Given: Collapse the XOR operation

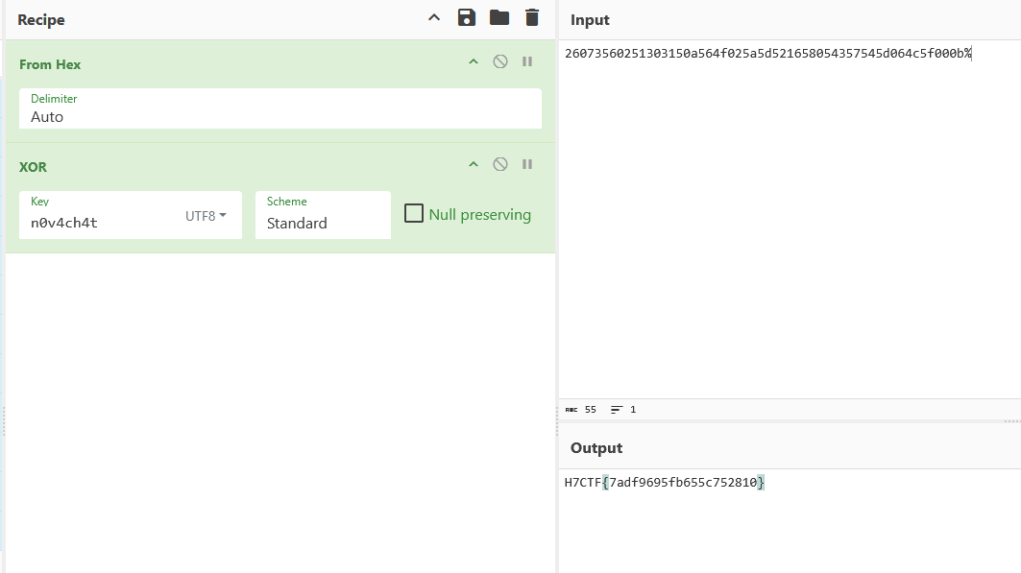Looking at the screenshot, I should 474,164.
